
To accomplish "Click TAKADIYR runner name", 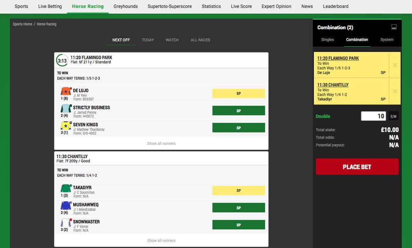I will (82, 188).
